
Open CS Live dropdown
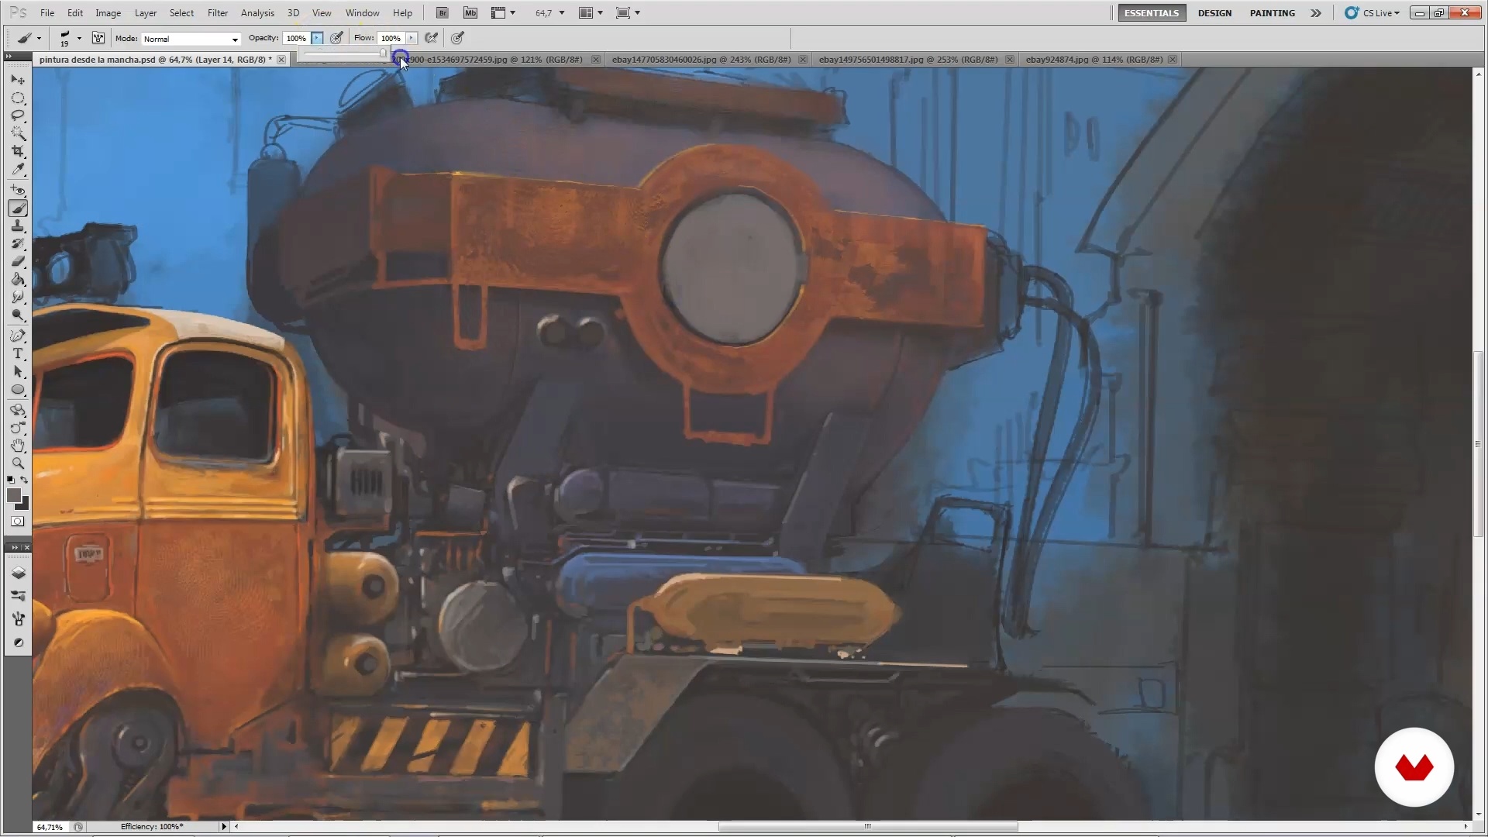click(x=1373, y=13)
